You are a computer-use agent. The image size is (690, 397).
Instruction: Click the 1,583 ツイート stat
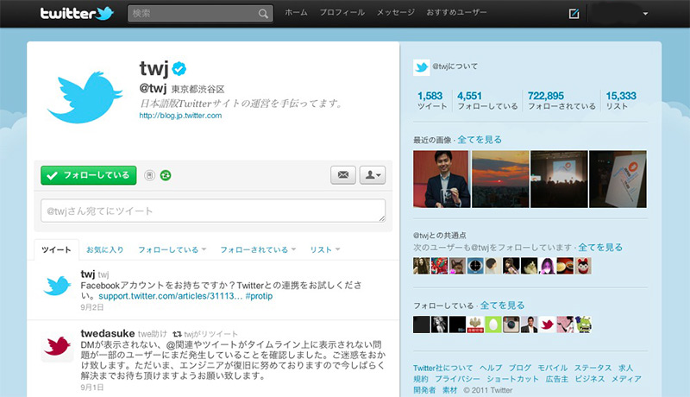pyautogui.click(x=431, y=100)
